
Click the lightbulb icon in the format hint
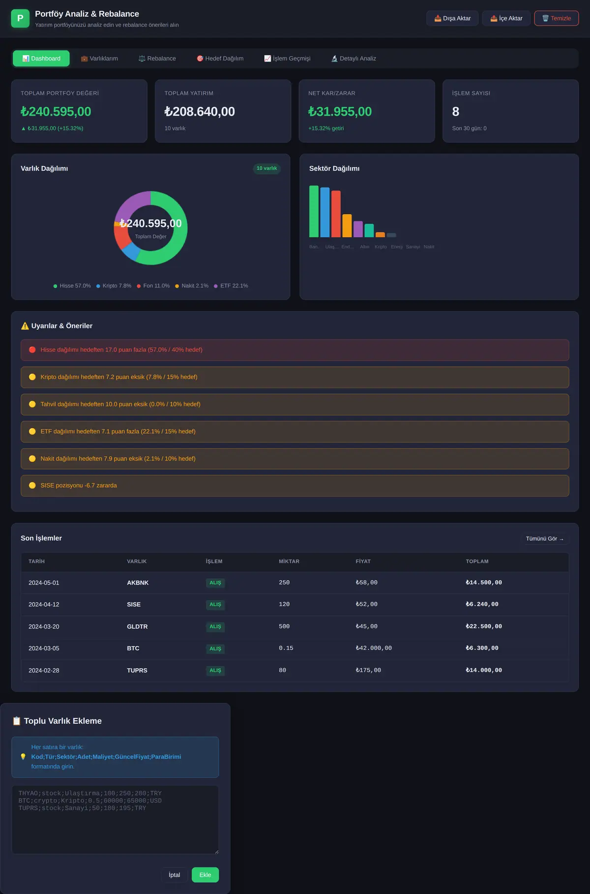[23, 757]
